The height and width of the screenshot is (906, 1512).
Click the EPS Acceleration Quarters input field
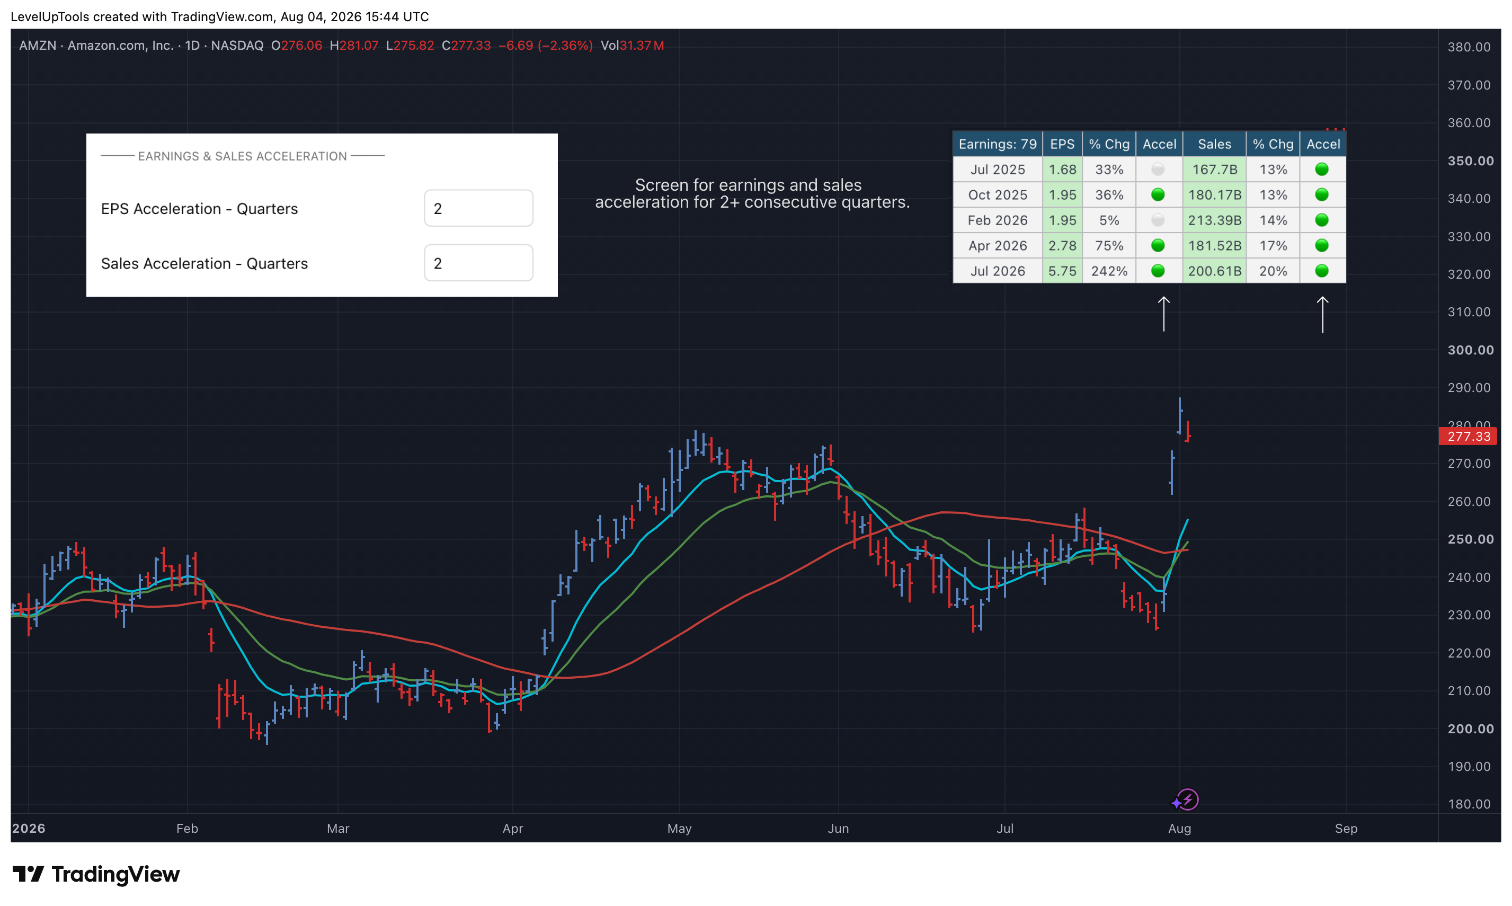[478, 208]
